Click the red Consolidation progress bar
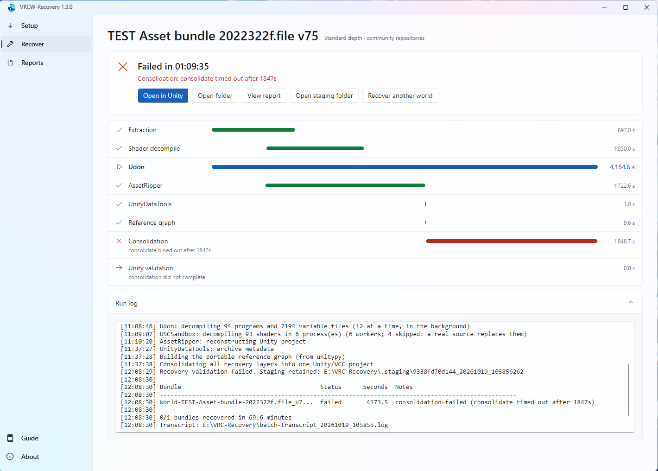Image resolution: width=658 pixels, height=471 pixels. [512, 241]
